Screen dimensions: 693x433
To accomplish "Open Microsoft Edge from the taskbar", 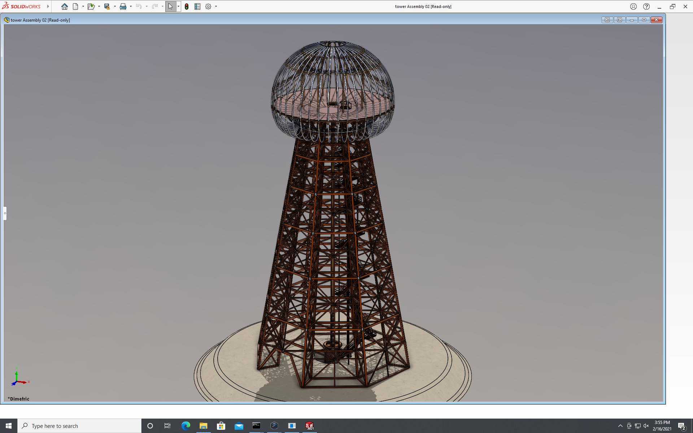I will (x=186, y=426).
